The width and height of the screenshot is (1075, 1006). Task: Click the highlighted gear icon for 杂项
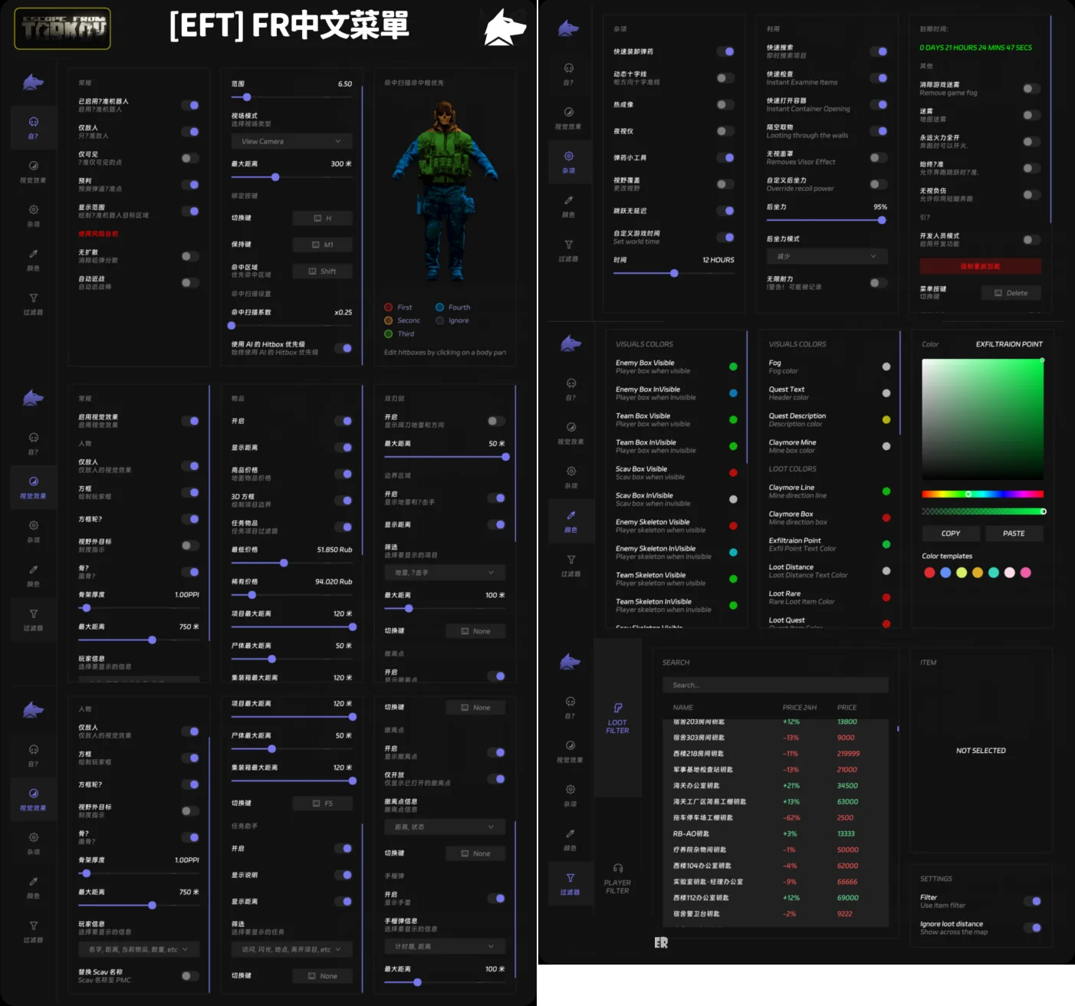coord(568,156)
